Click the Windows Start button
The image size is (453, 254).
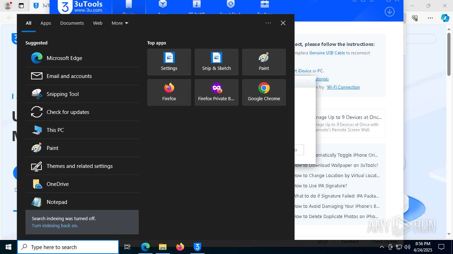coord(8,247)
